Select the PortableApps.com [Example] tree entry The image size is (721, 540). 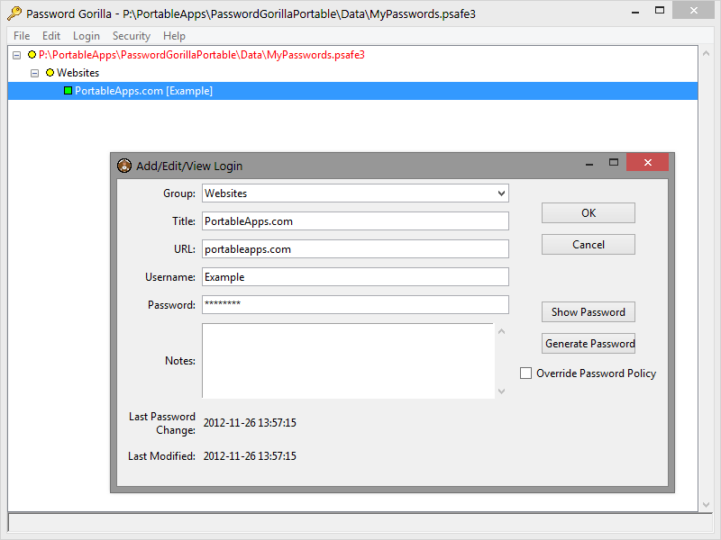(143, 91)
